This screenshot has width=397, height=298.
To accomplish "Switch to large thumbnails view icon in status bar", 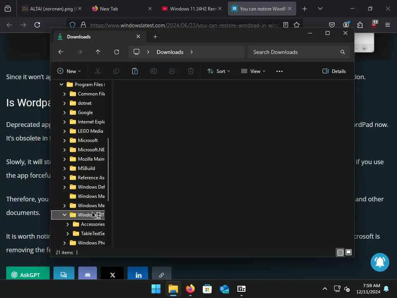I will (349, 252).
